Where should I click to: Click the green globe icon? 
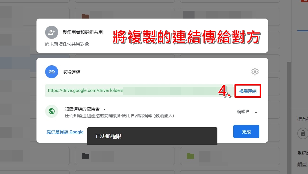pyautogui.click(x=52, y=111)
